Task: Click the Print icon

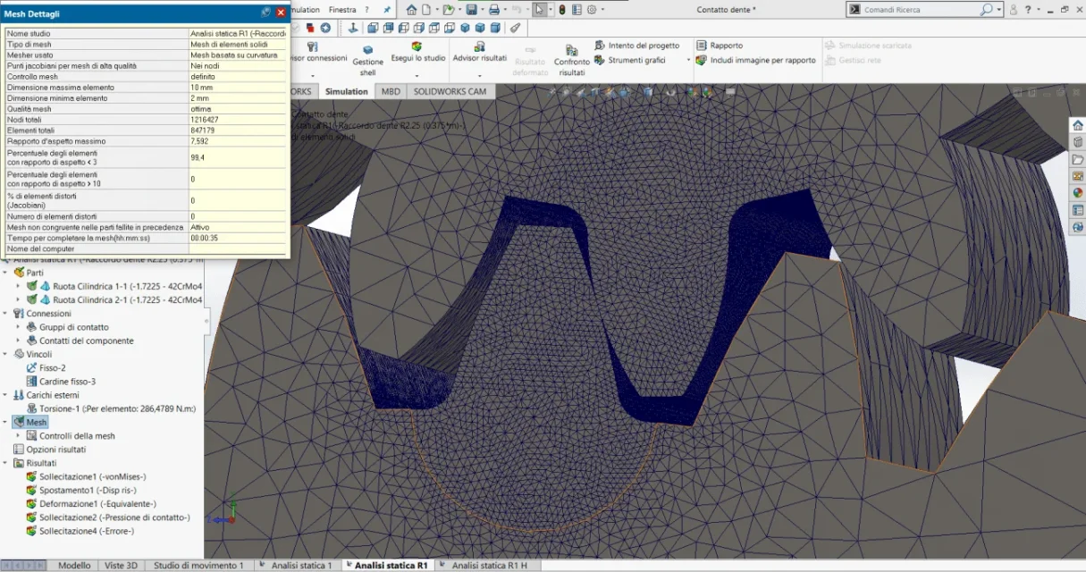Action: click(x=493, y=10)
